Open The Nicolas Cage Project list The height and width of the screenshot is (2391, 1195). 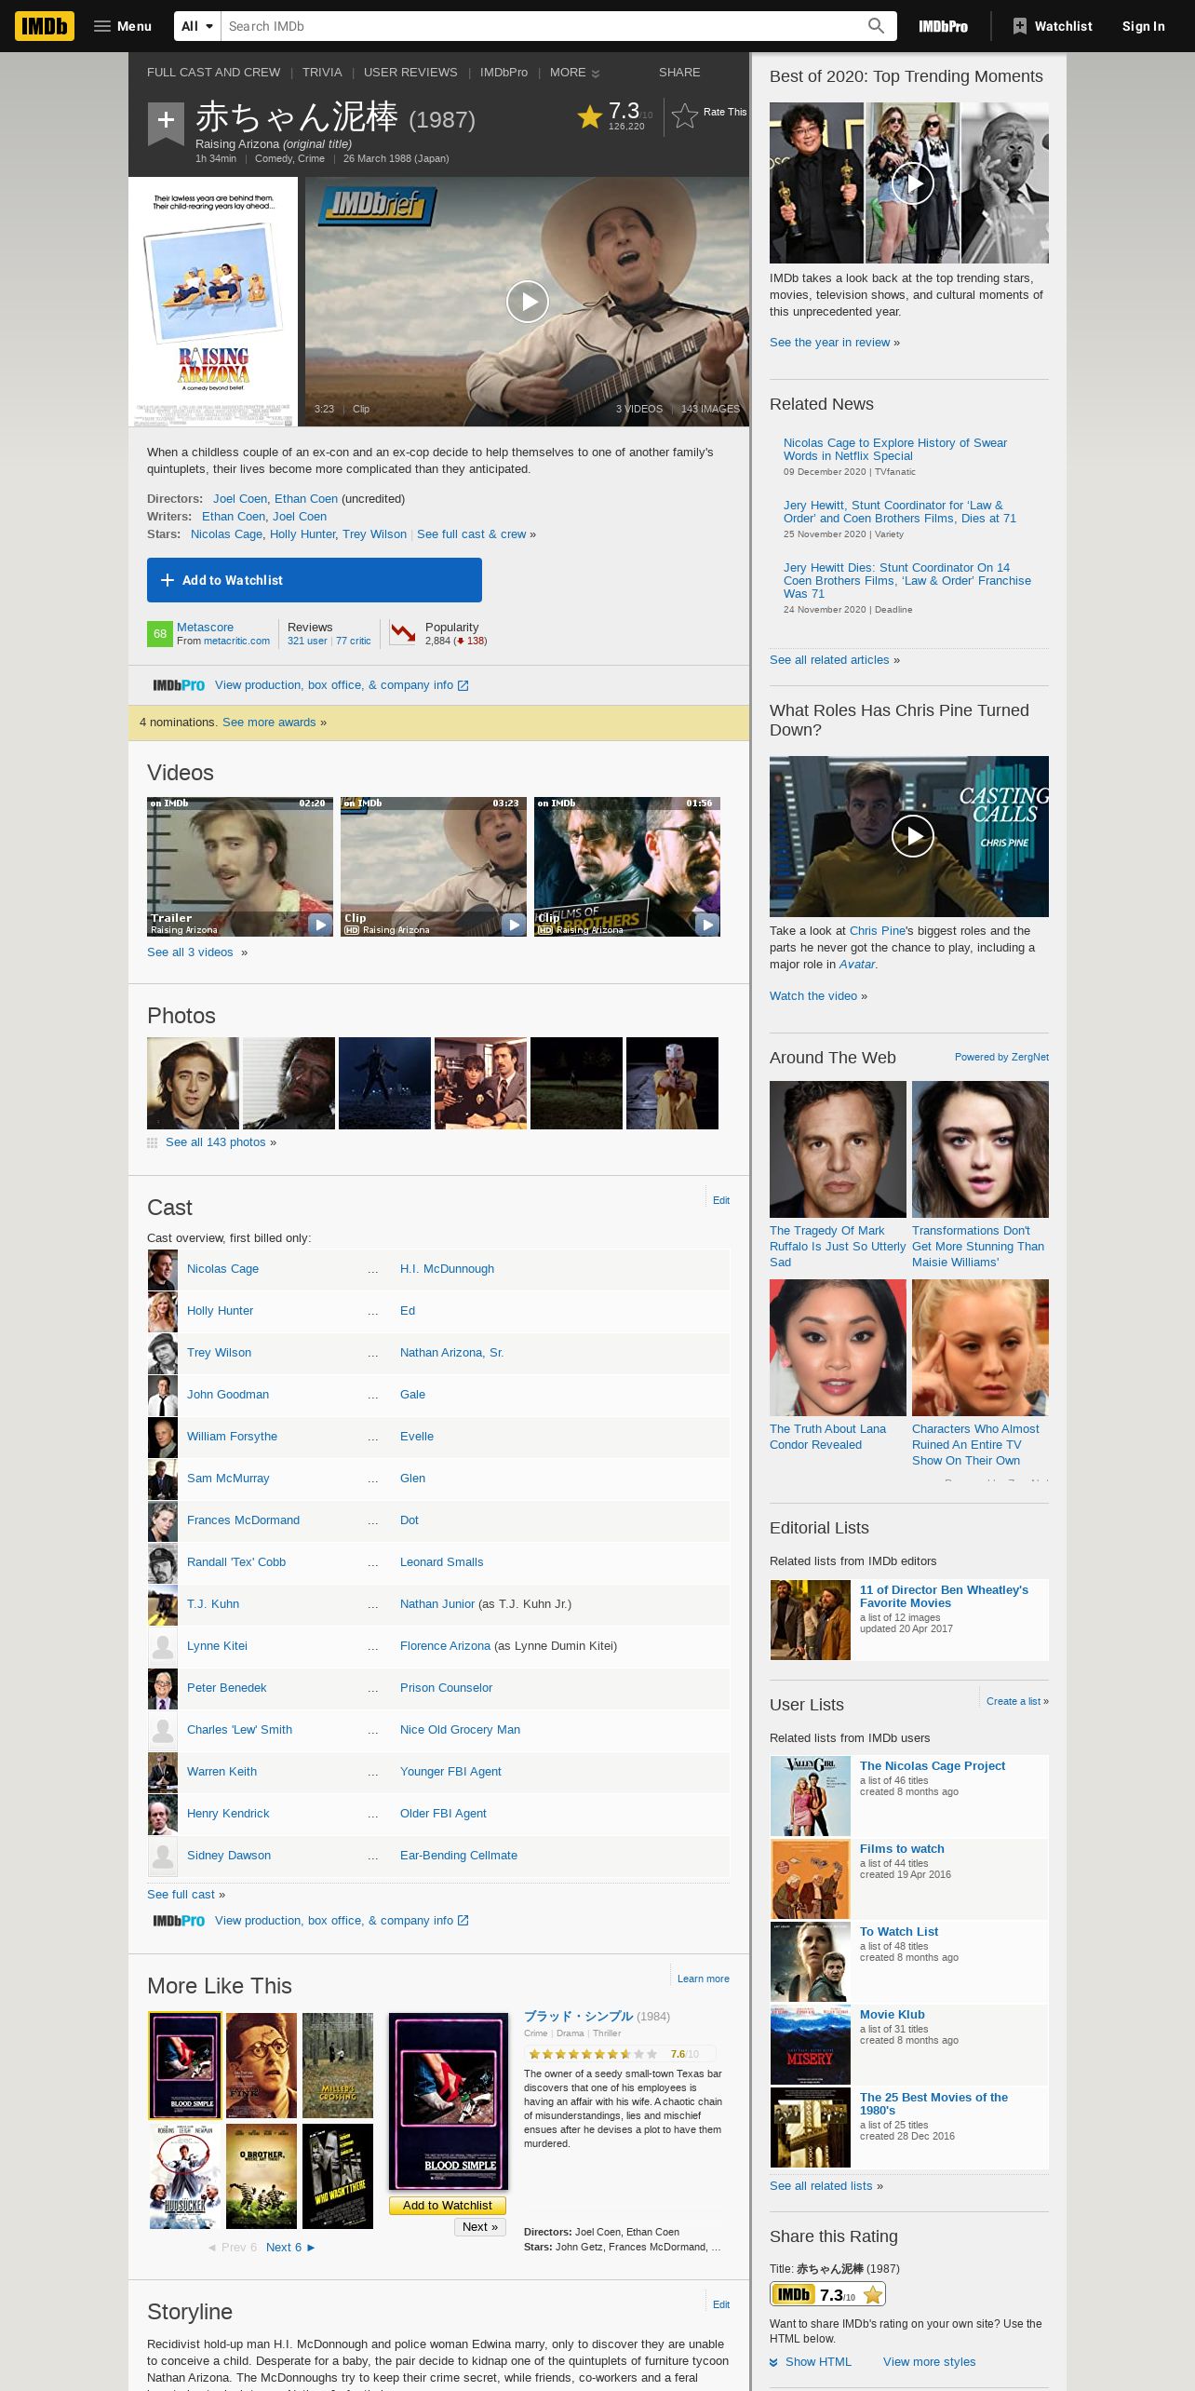[933, 1766]
